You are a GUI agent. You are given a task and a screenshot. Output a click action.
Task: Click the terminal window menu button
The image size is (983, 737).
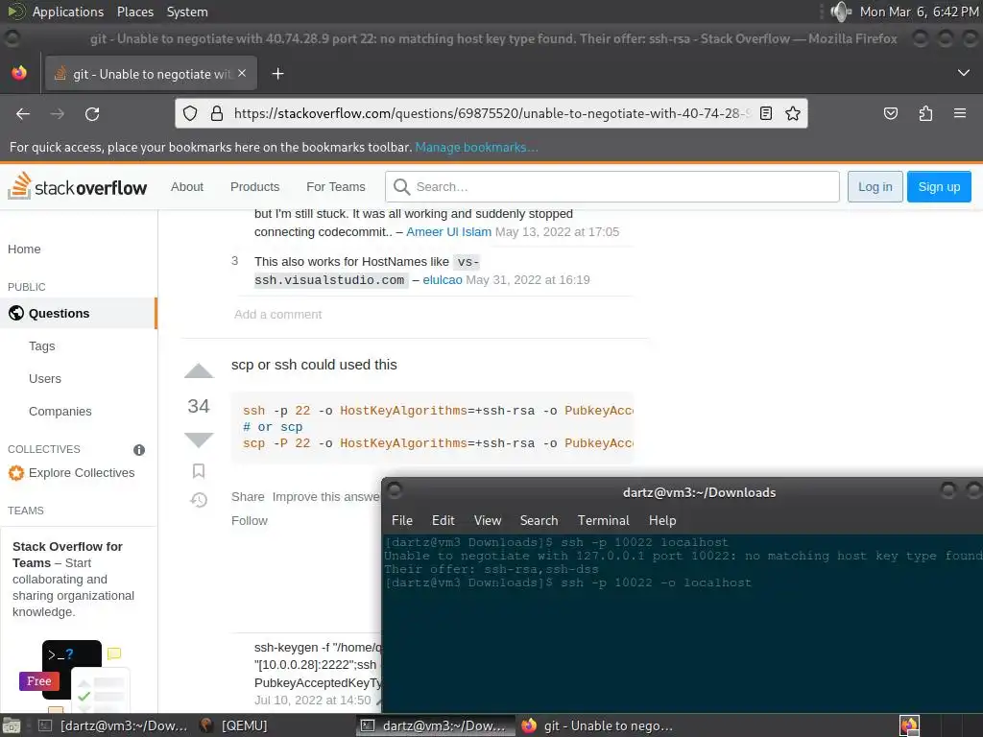(x=395, y=490)
